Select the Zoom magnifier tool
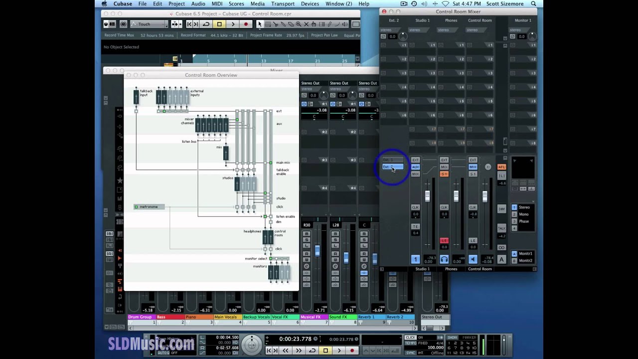Viewport: 638px width, 359px height. tap(299, 24)
